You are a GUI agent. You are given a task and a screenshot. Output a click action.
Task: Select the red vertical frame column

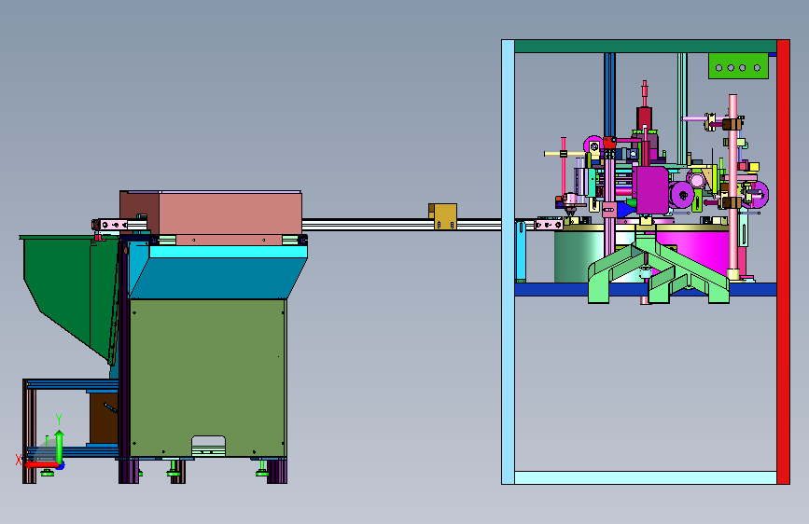783,262
